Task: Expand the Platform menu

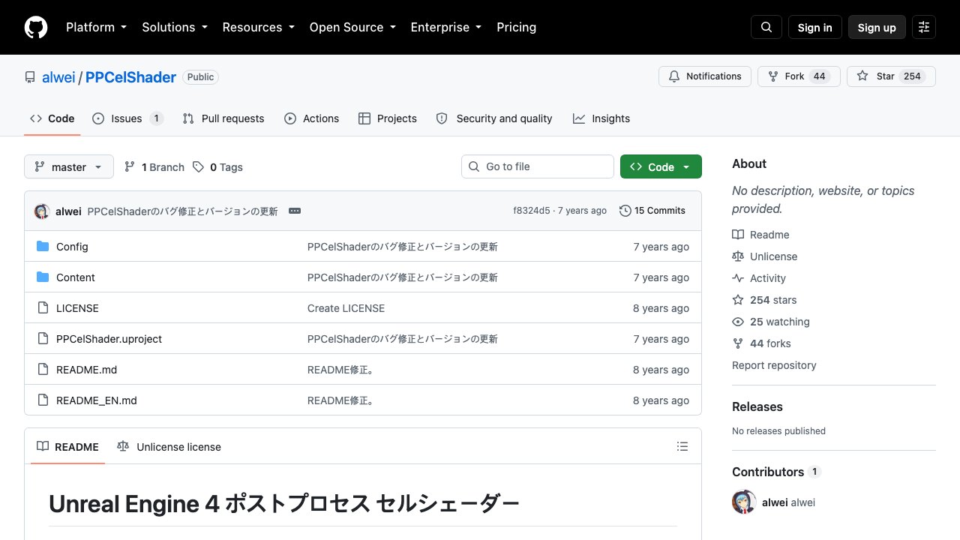Action: click(x=96, y=27)
